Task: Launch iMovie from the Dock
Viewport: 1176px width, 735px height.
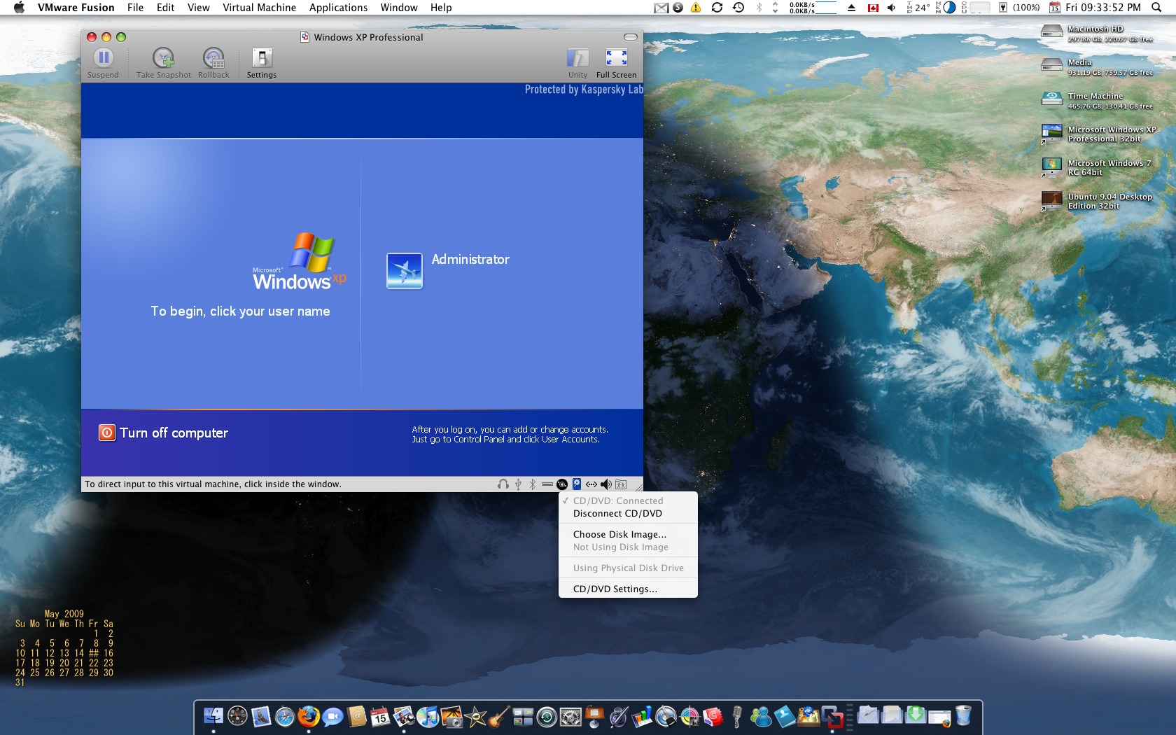Action: [475, 716]
